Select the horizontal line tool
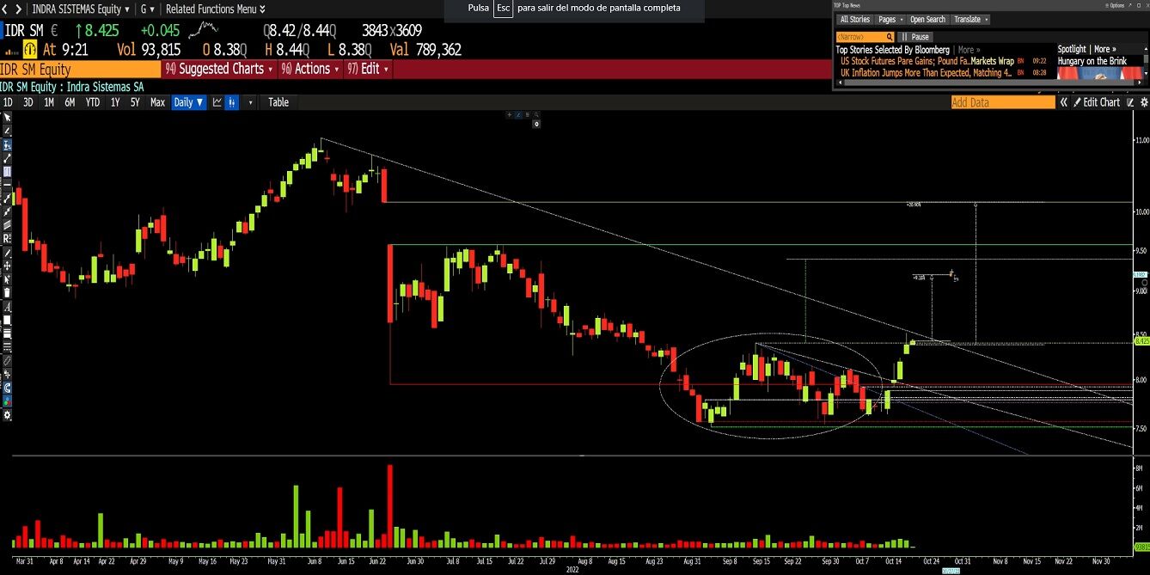The height and width of the screenshot is (575, 1150). 7,185
